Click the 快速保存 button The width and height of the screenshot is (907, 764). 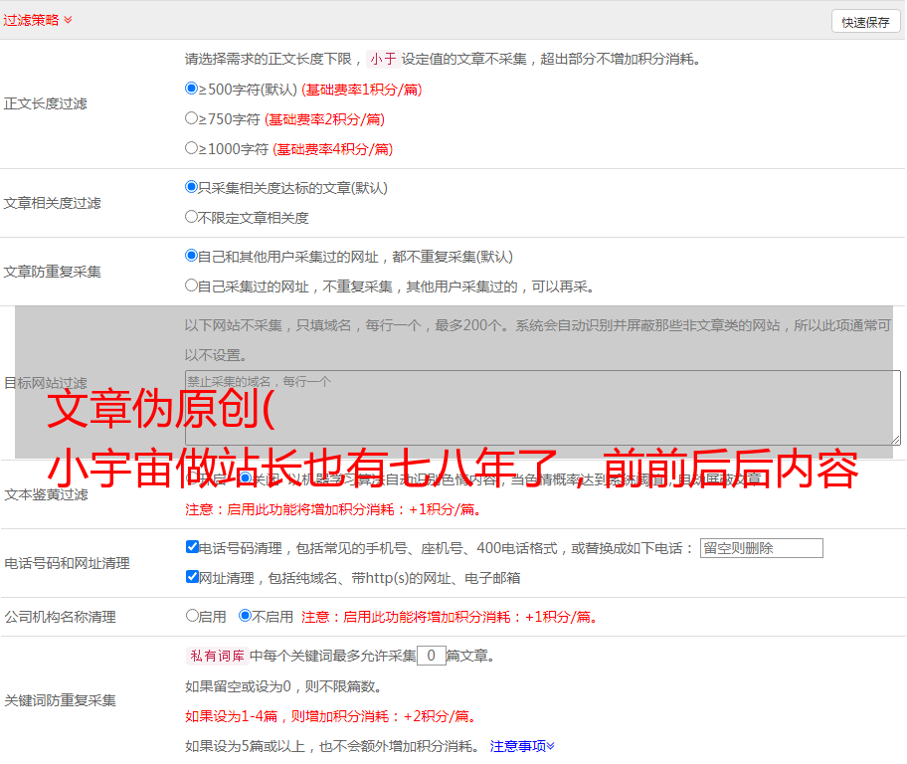tap(865, 22)
